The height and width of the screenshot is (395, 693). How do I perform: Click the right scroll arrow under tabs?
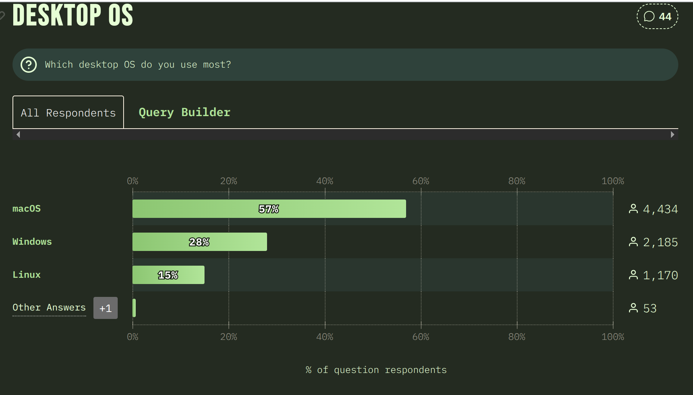[x=672, y=134]
